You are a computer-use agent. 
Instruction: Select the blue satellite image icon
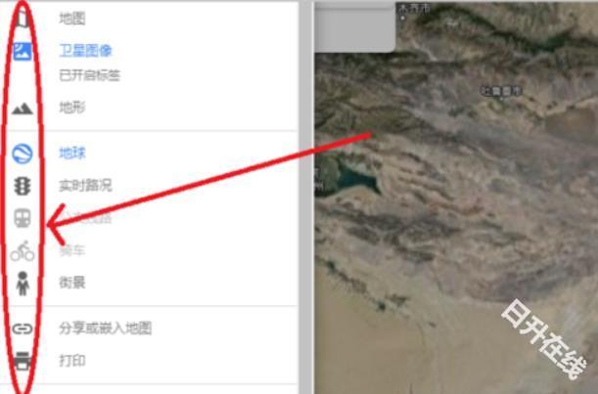(23, 52)
